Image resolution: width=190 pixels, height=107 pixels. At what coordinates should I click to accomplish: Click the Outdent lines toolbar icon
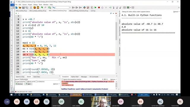tap(77, 7)
